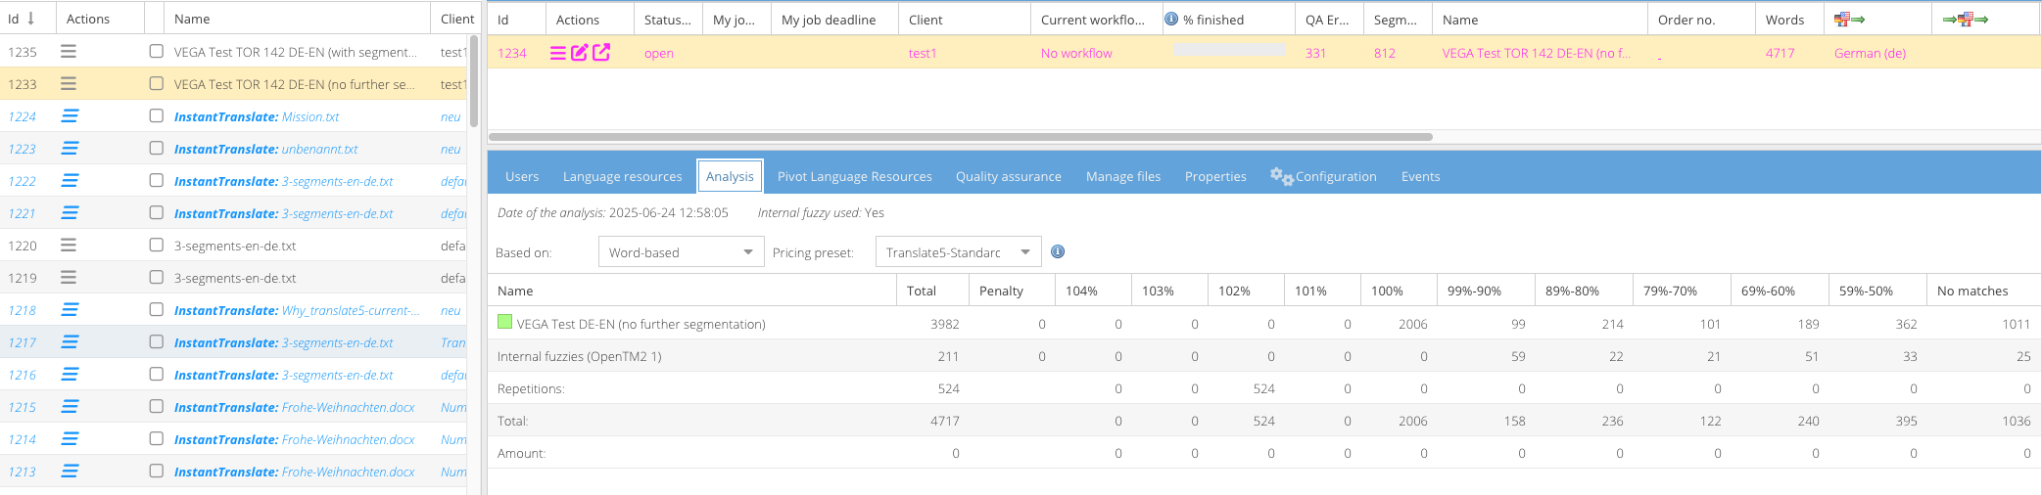Check the box for project 1233

point(157,84)
